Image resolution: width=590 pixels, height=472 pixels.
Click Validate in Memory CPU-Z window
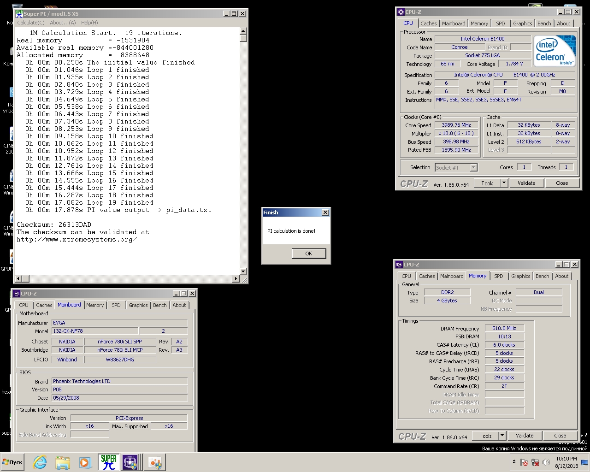tap(525, 436)
